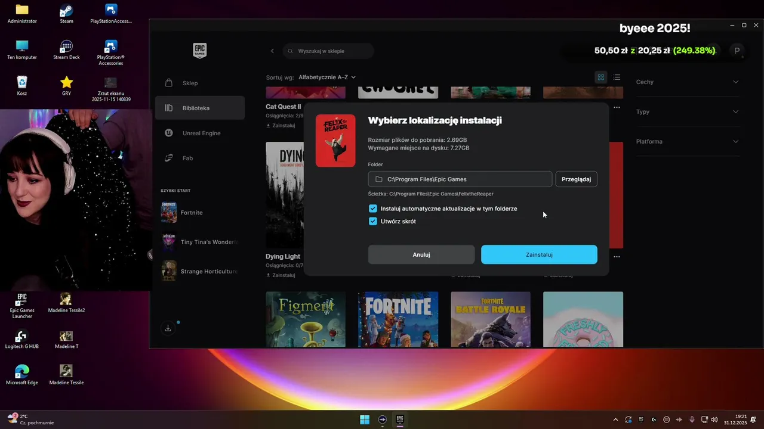Switch library to grid view
This screenshot has width=764, height=429.
[601, 77]
